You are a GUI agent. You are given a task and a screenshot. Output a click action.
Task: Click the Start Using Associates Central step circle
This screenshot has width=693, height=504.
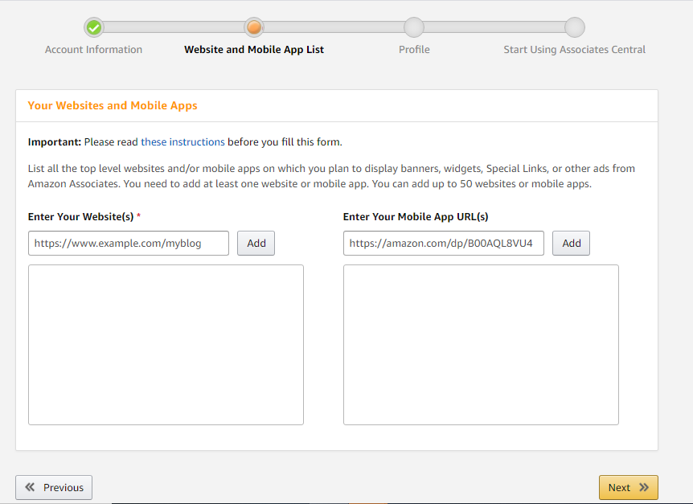pos(575,27)
